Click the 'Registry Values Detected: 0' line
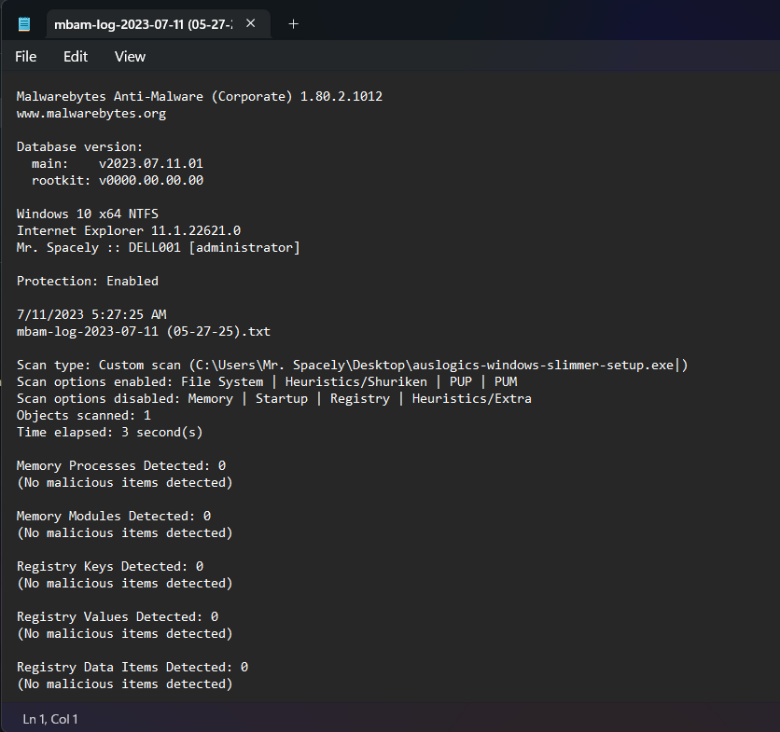Screen dimensions: 780x732 click(118, 616)
